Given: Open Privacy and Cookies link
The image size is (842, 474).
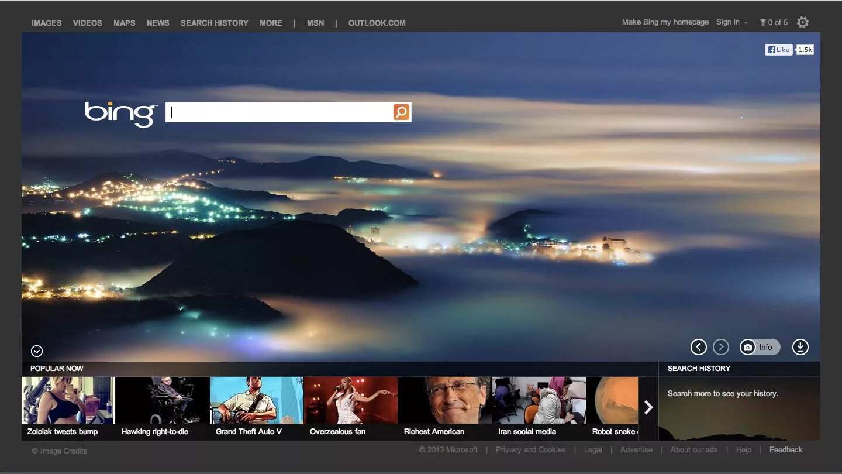Looking at the screenshot, I should (x=531, y=450).
